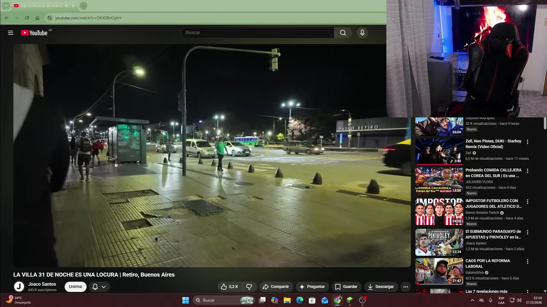547x307 pixels.
Task: Toggle the notification bell for Joaco Santos
Action: (95, 287)
